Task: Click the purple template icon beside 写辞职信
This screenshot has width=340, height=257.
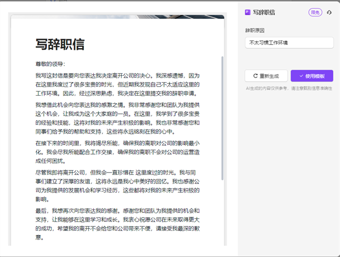Action: click(x=247, y=12)
